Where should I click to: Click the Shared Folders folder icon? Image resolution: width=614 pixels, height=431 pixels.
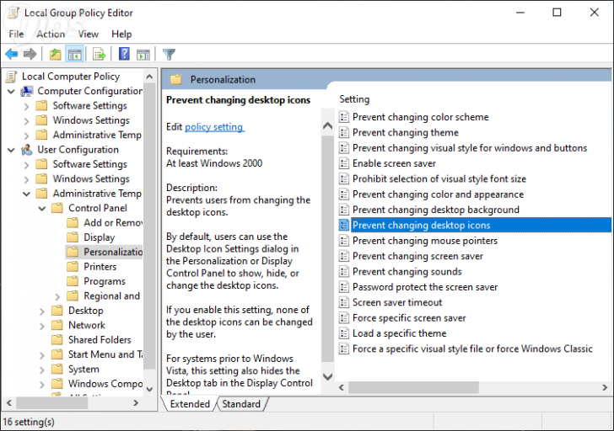point(57,339)
